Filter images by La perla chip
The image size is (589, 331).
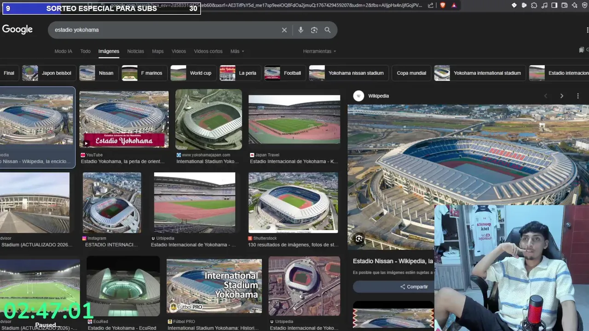tap(240, 73)
